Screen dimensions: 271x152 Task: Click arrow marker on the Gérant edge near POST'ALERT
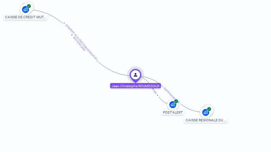point(157,95)
